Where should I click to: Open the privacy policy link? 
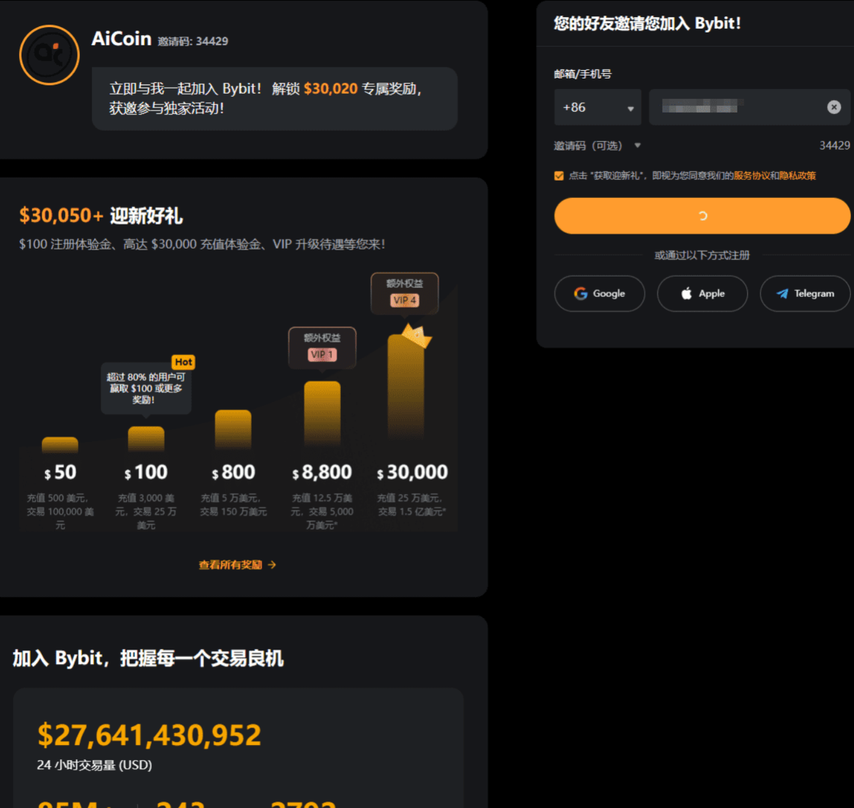[x=798, y=176]
